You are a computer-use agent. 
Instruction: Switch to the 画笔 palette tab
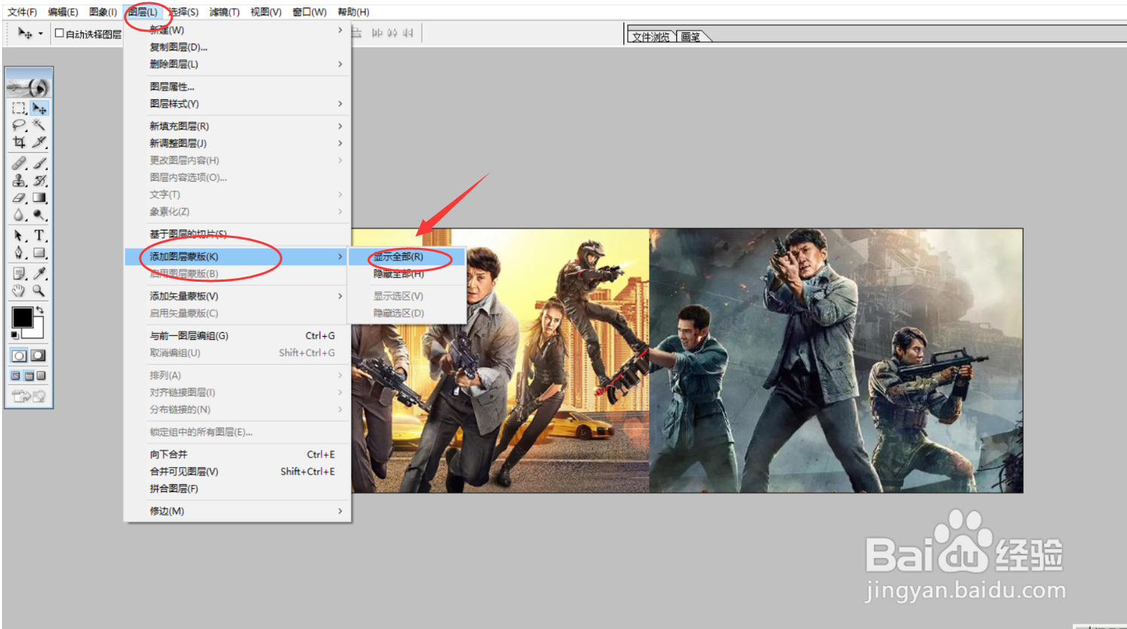pyautogui.click(x=691, y=36)
